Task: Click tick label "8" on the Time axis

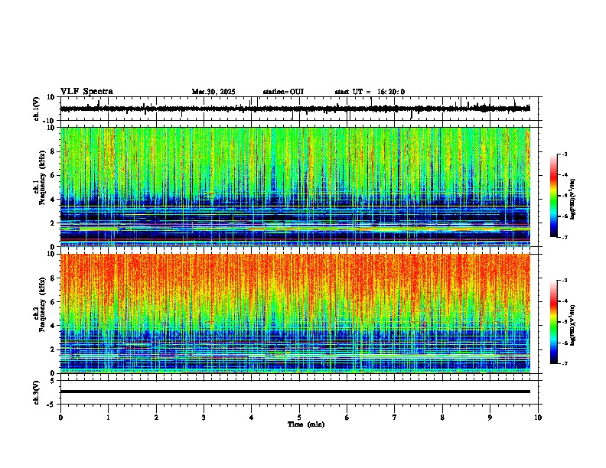Action: [442, 418]
